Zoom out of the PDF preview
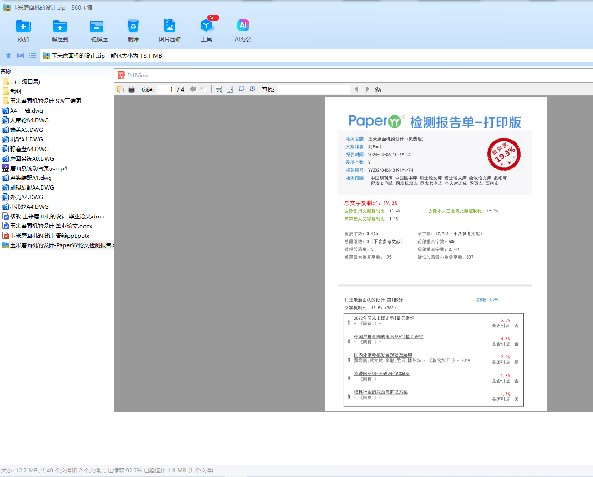This screenshot has width=593, height=477. (x=241, y=89)
